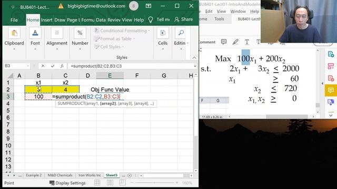
Task: Collapse the ribbon with the up chevron
Action: tap(194, 58)
